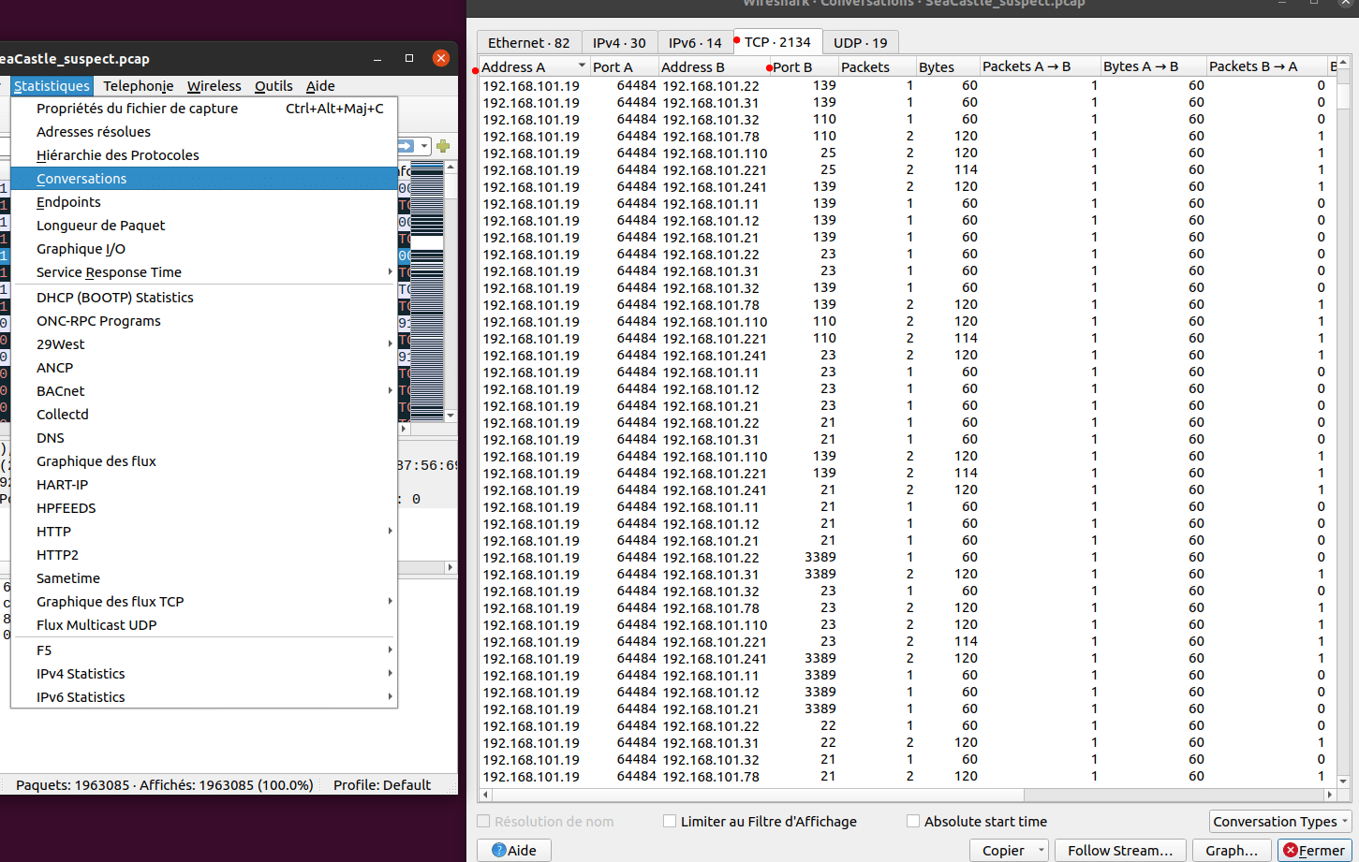Viewport: 1359px width, 862px height.
Task: Toggle the Absolute start time checkbox
Action: [x=913, y=821]
